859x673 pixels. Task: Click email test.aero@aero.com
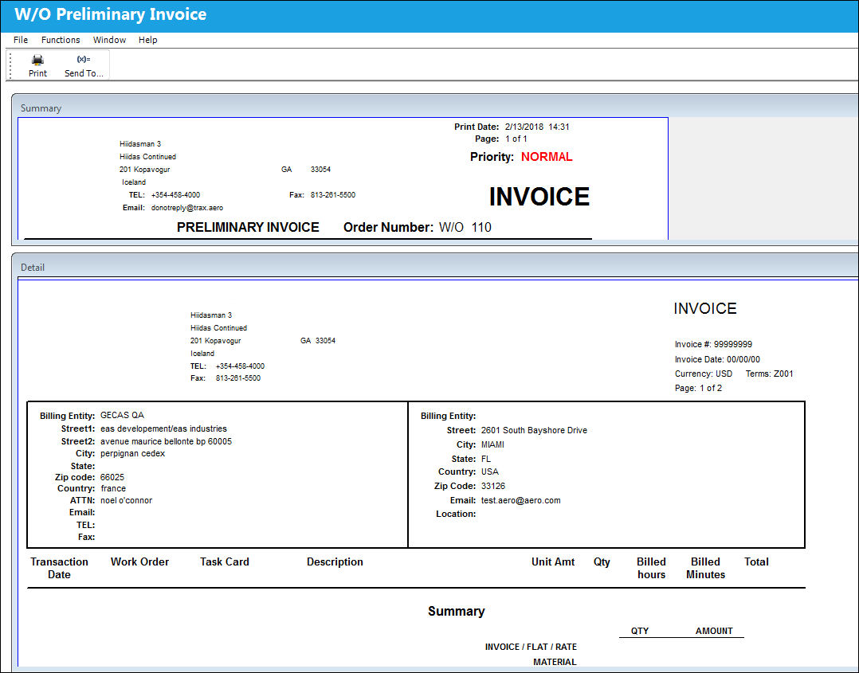[520, 500]
